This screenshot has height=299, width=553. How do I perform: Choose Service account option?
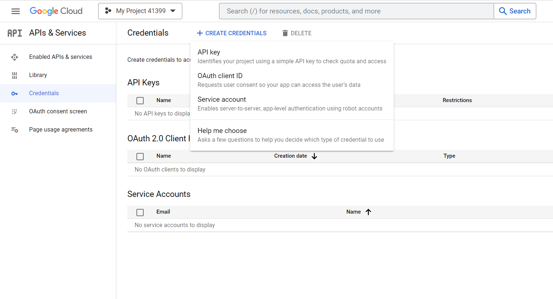[292, 104]
